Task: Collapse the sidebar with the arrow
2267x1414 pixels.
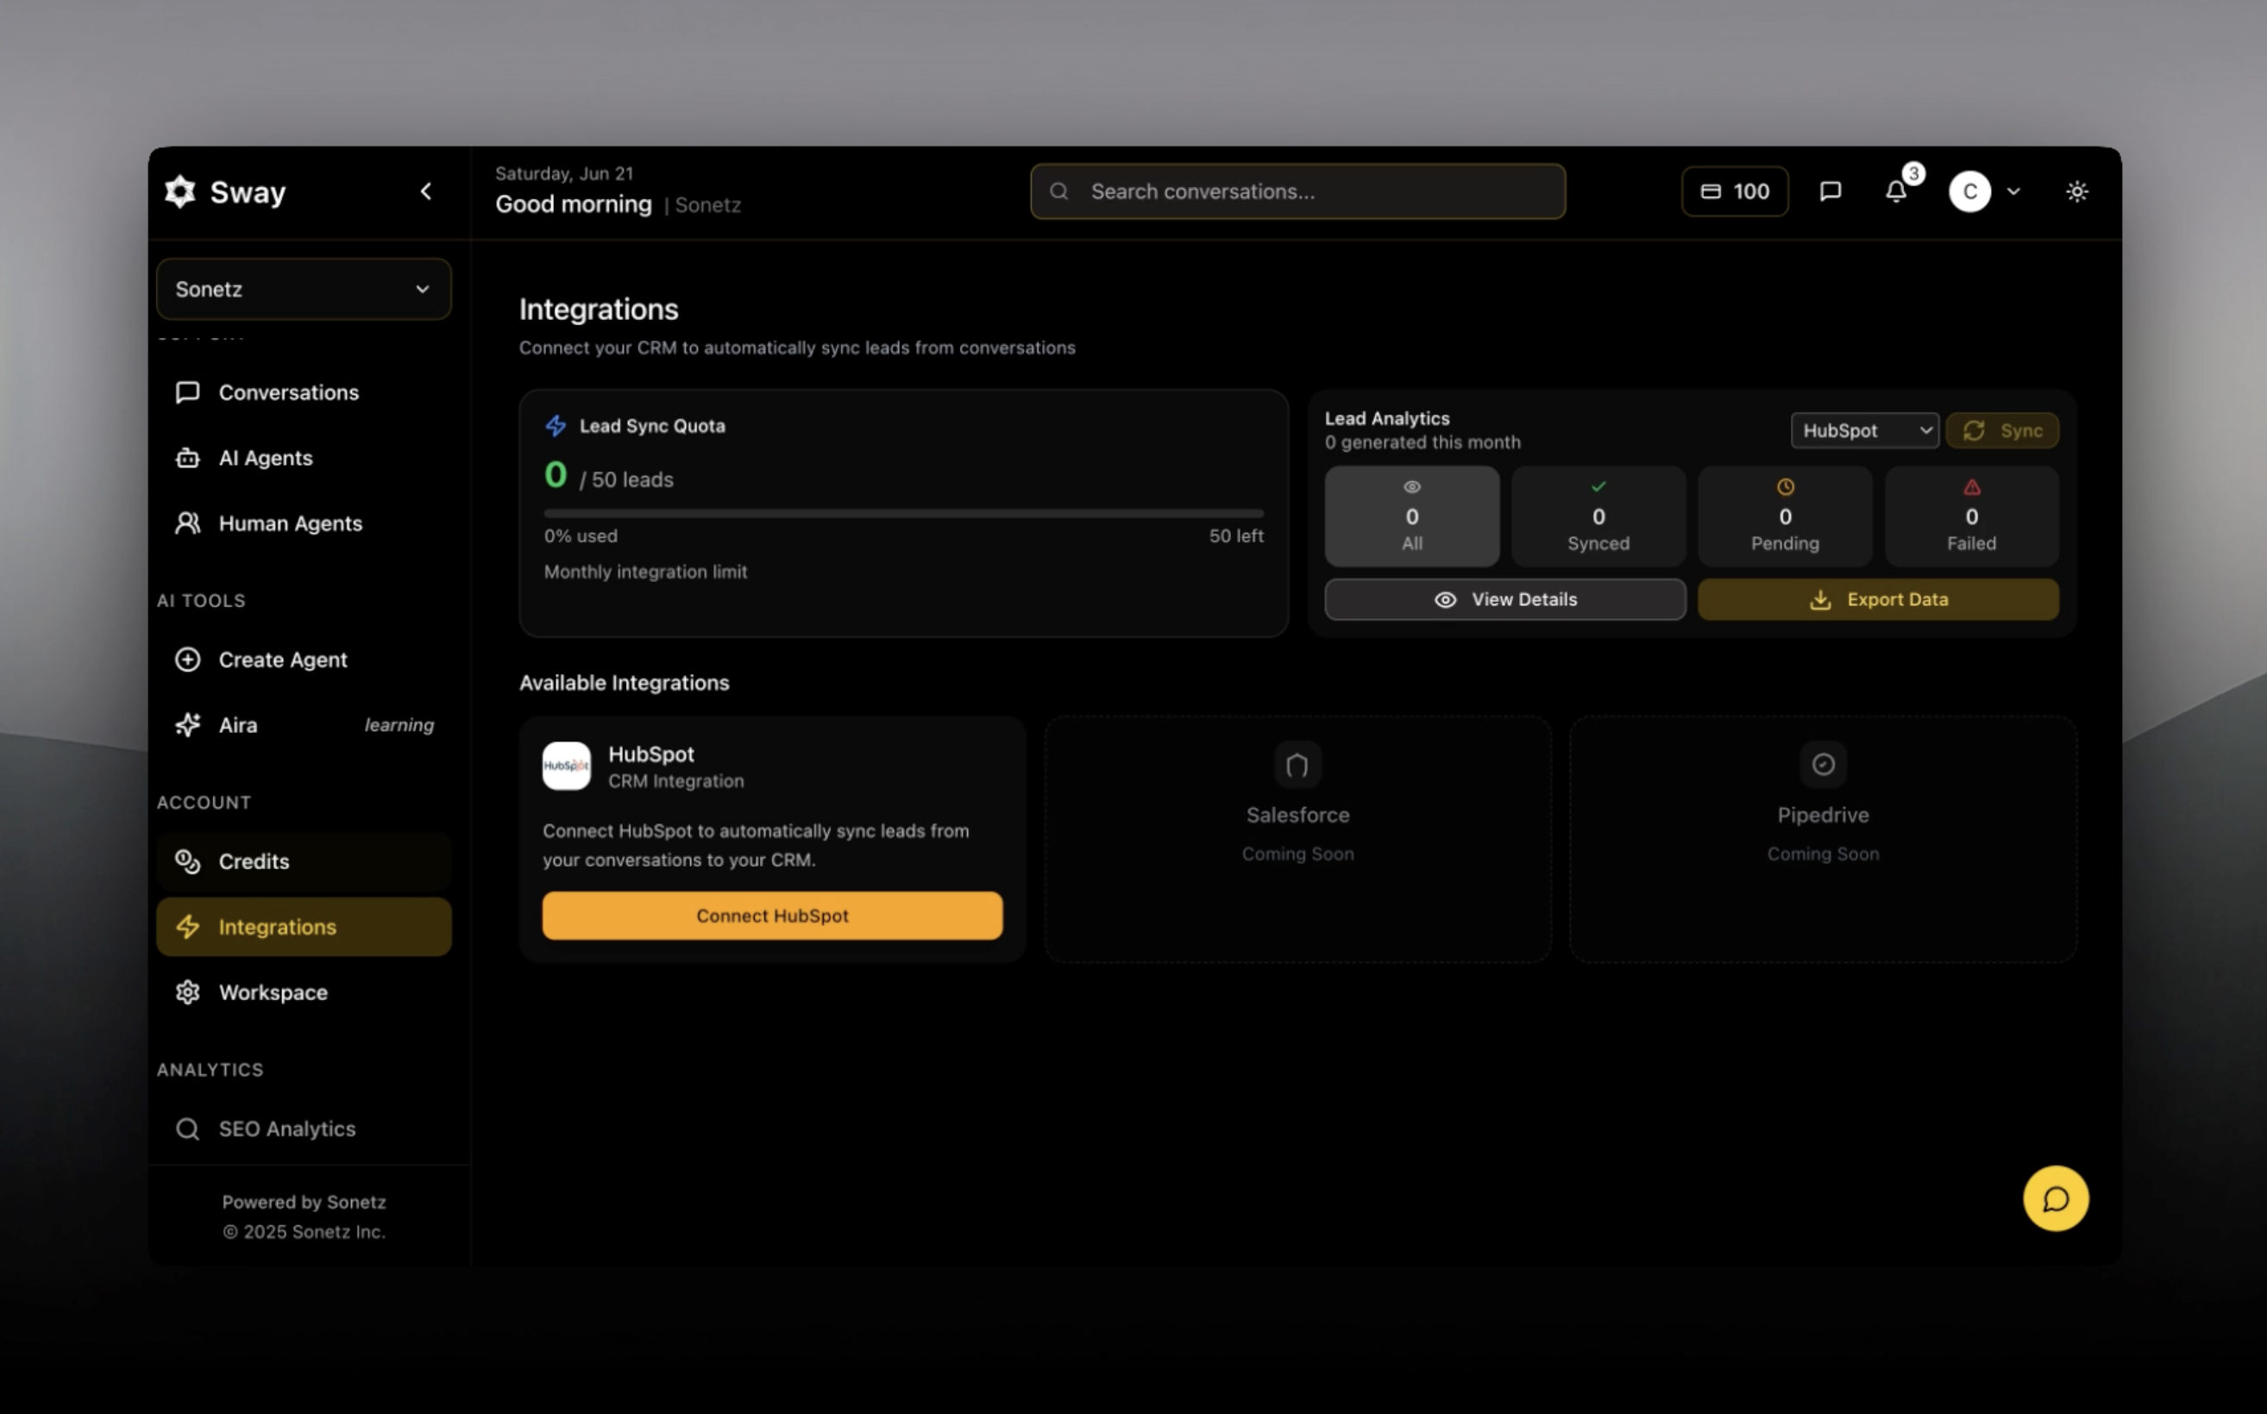Action: (x=425, y=191)
